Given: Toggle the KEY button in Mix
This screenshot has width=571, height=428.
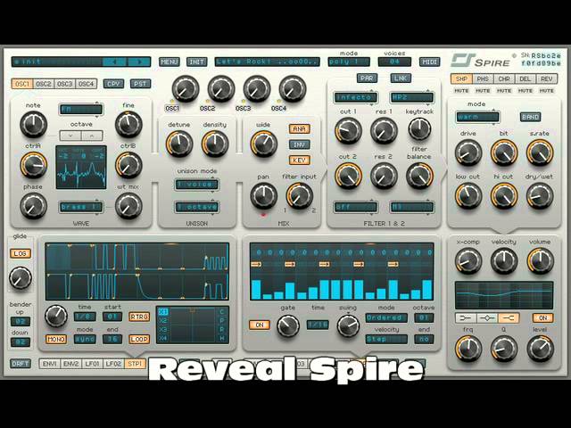Looking at the screenshot, I should pyautogui.click(x=300, y=160).
